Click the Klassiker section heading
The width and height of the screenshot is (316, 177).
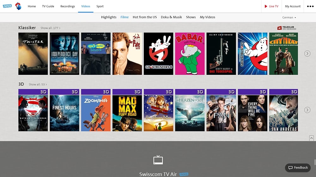[27, 27]
